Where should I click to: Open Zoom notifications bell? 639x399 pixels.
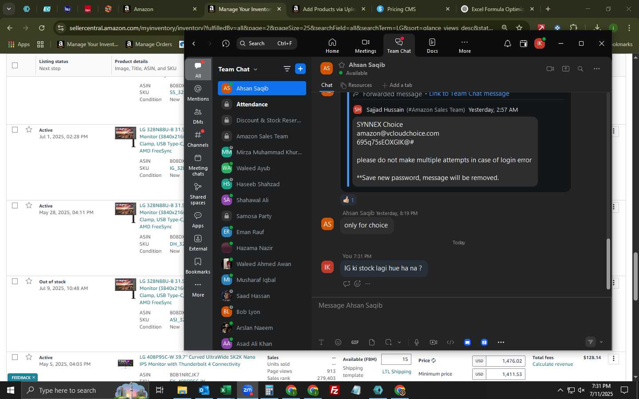click(507, 43)
